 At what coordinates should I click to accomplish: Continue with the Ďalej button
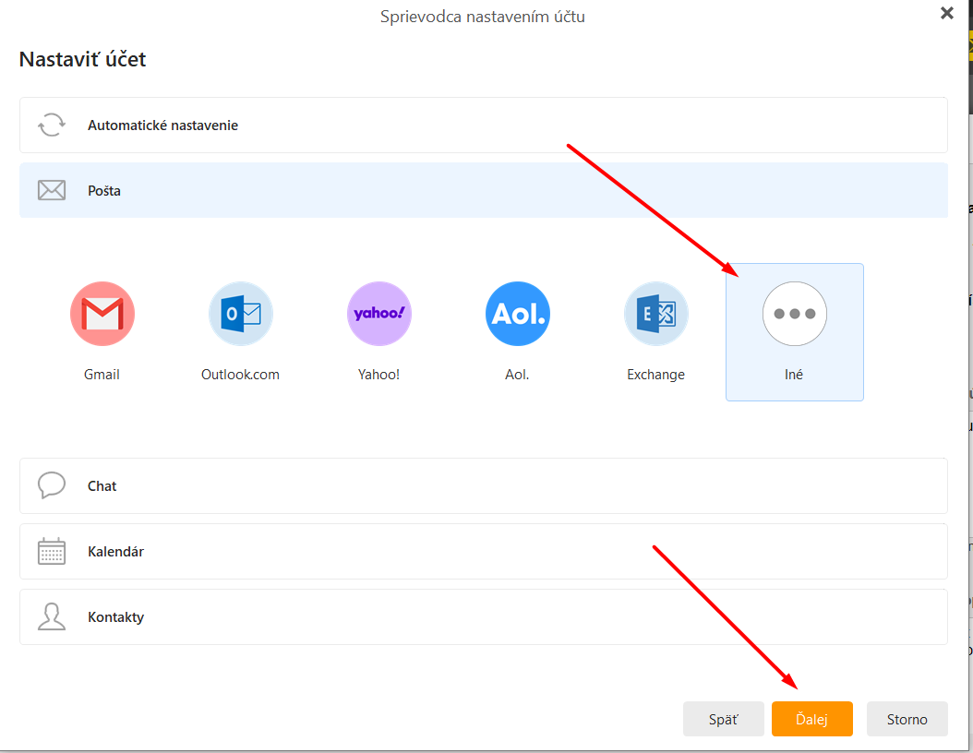pos(812,719)
